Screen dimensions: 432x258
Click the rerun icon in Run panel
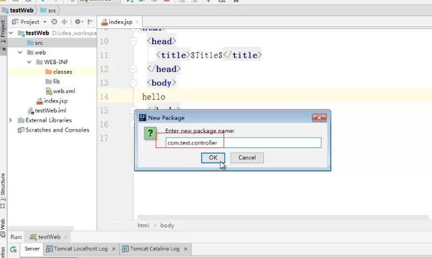tap(13, 249)
